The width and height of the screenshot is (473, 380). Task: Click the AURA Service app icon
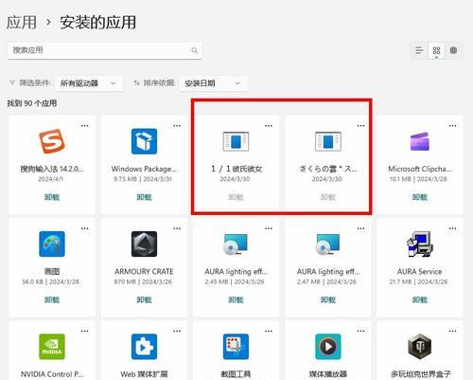420,244
